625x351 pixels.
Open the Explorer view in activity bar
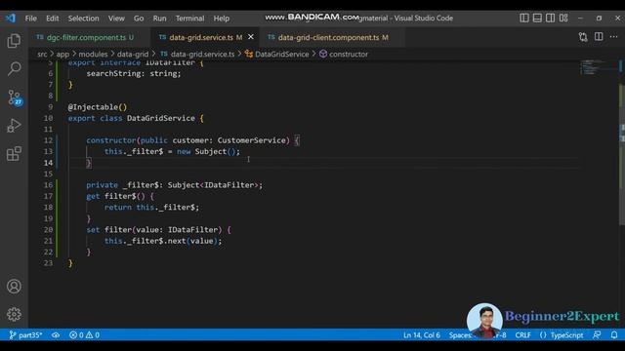click(x=14, y=41)
